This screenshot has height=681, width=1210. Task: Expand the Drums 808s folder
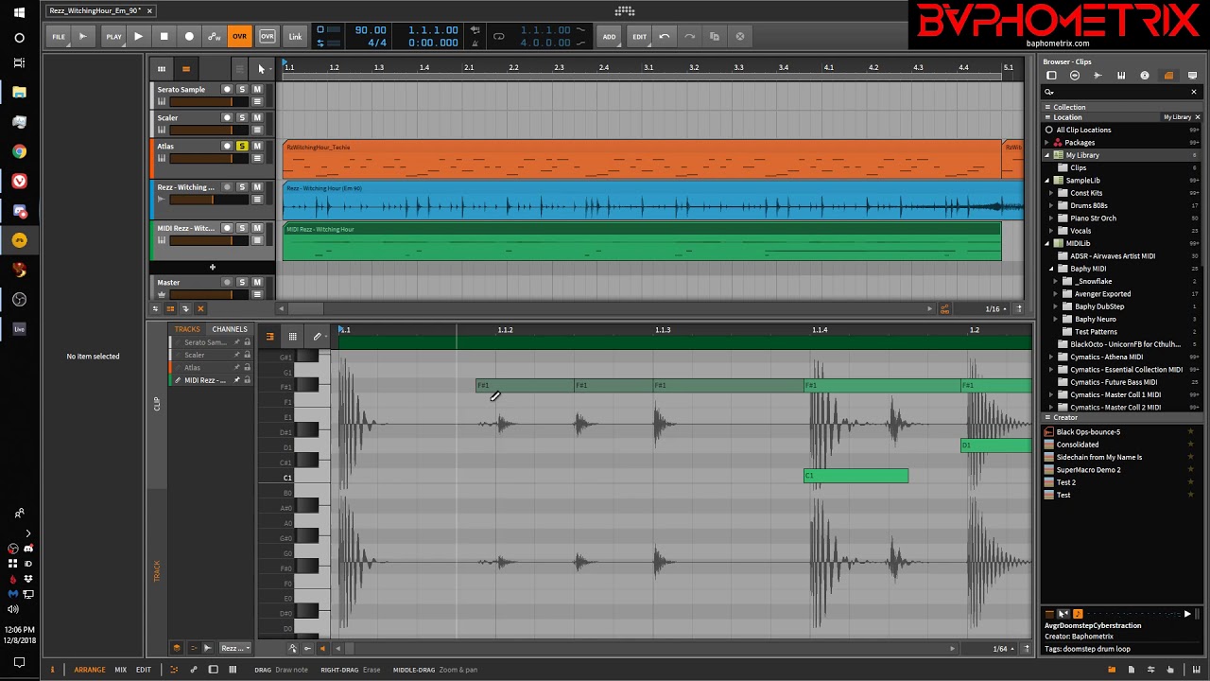1051,205
